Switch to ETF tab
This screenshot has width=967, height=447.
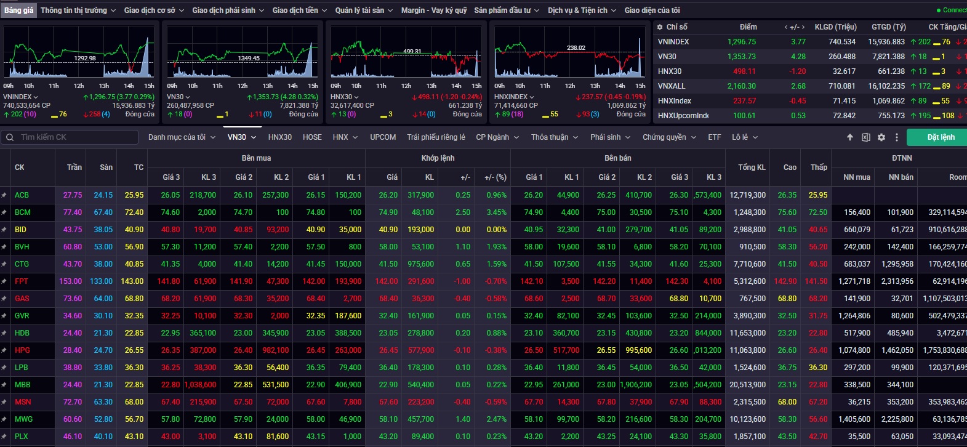click(x=715, y=137)
